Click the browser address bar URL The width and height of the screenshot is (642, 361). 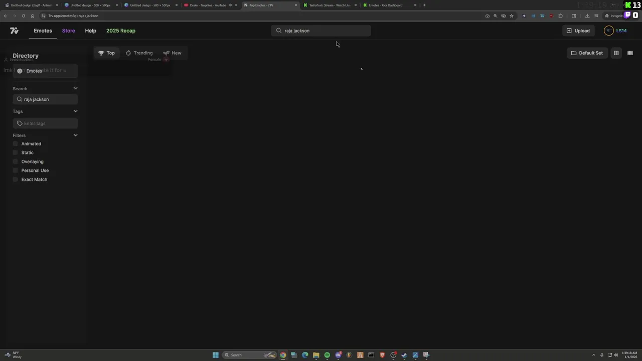tap(73, 16)
